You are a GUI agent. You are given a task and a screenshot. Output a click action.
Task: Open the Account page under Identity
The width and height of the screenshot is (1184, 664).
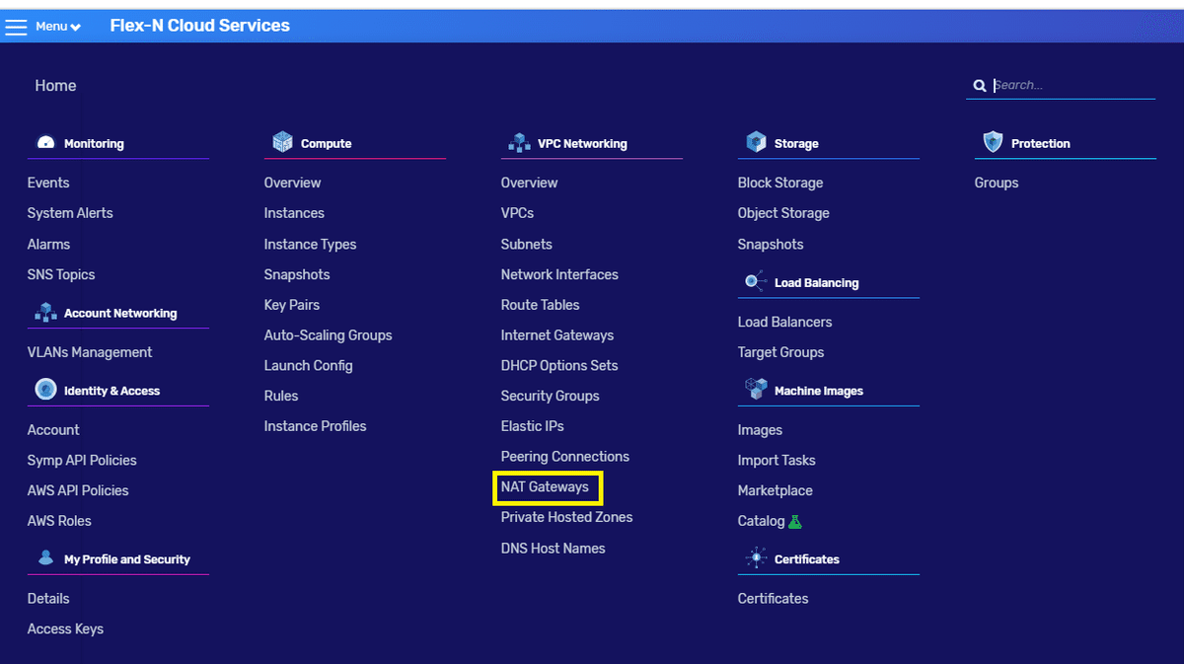[x=53, y=430]
